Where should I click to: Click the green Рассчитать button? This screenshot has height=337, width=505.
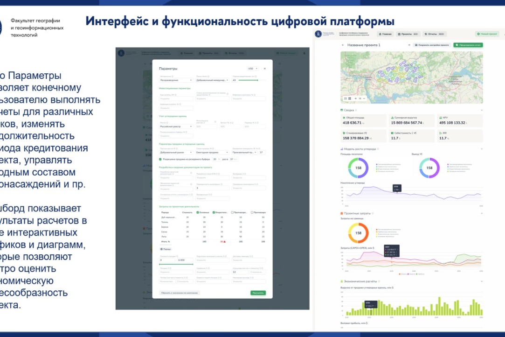(258, 293)
